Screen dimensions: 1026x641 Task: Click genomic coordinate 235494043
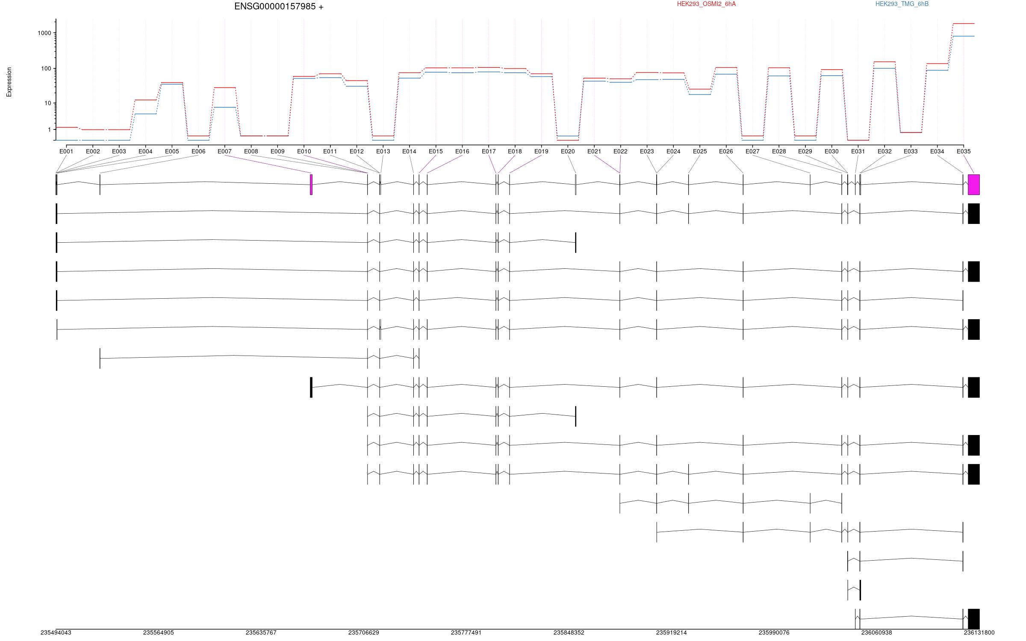click(x=56, y=632)
